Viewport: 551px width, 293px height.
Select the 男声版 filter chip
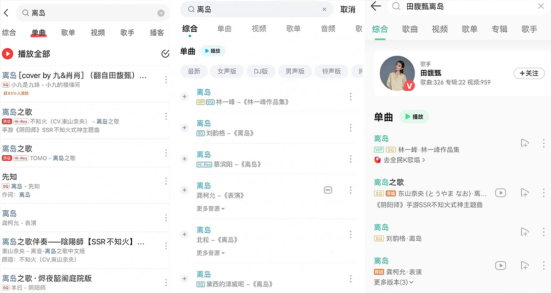click(x=295, y=71)
